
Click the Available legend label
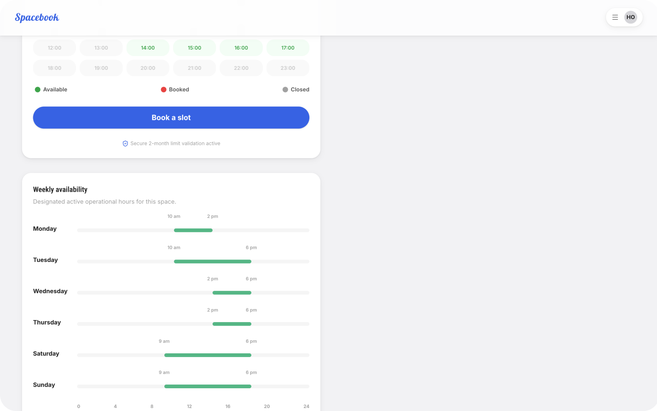[55, 90]
